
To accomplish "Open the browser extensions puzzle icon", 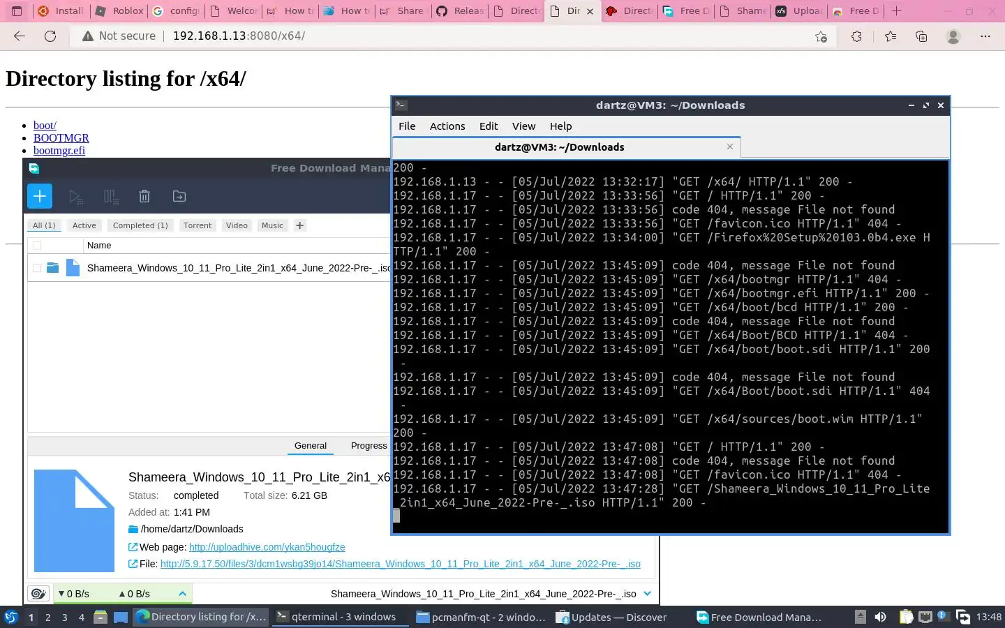I will pos(856,36).
